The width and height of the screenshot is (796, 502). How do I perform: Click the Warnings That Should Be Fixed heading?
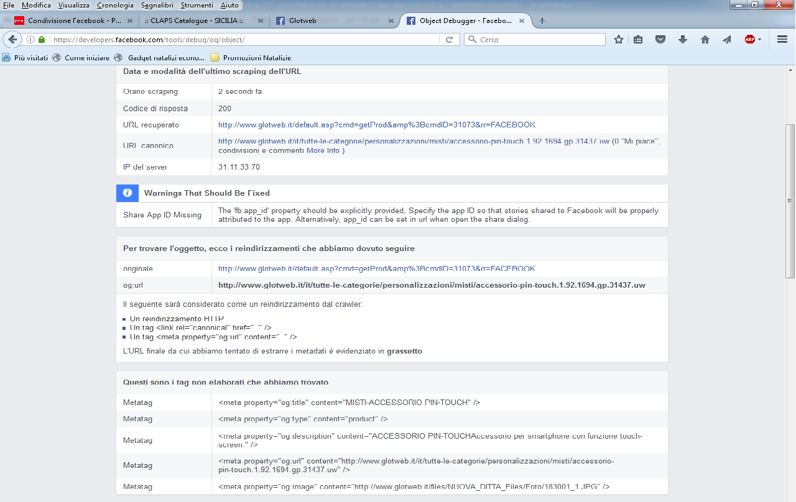[x=207, y=193]
